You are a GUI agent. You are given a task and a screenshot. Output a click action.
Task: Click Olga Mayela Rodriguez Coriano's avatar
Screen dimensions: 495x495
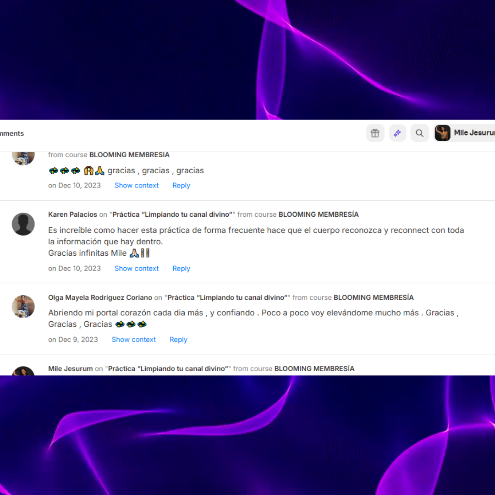pos(23,307)
